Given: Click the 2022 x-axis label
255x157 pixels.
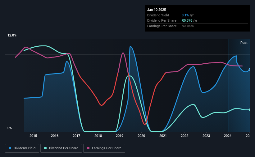Looking at the screenshot, I should (x=184, y=136).
